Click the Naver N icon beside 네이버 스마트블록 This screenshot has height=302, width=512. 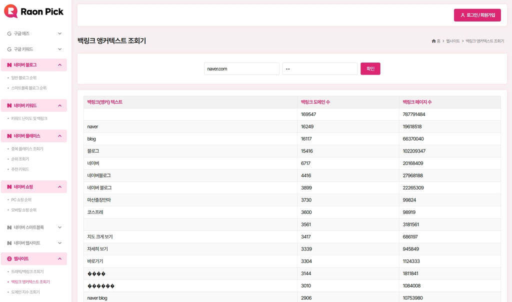pyautogui.click(x=9, y=227)
